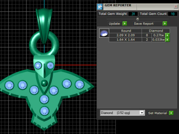Click the Total Gem Count label
This screenshot has width=179, height=134.
pos(153,14)
